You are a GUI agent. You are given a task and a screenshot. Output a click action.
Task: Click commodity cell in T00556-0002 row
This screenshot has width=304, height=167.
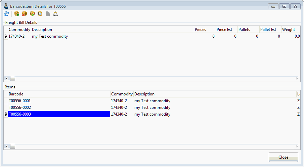point(122,108)
